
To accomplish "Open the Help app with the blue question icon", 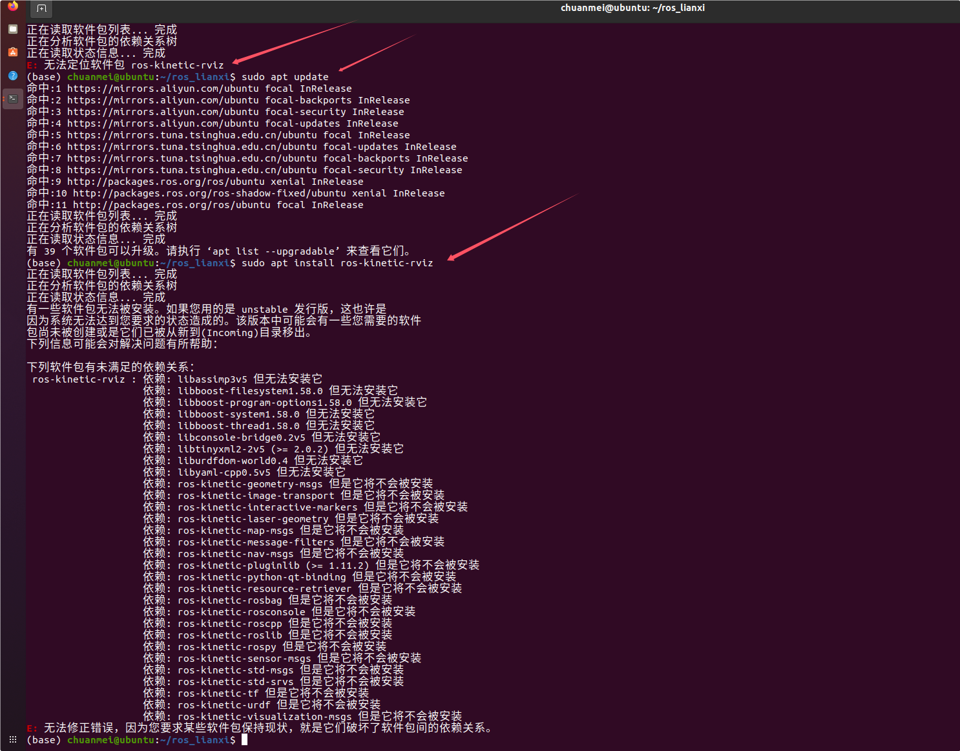I will [12, 76].
